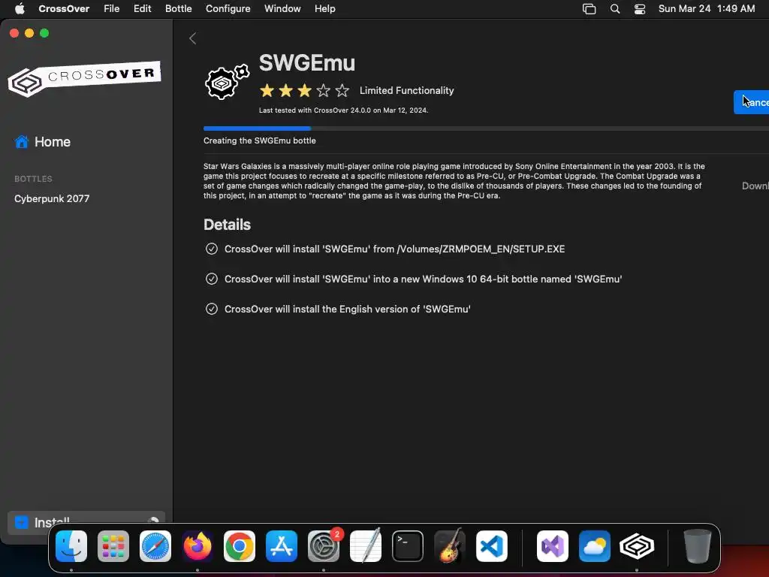The height and width of the screenshot is (577, 769).
Task: Launch Safari from the dock
Action: pos(155,545)
